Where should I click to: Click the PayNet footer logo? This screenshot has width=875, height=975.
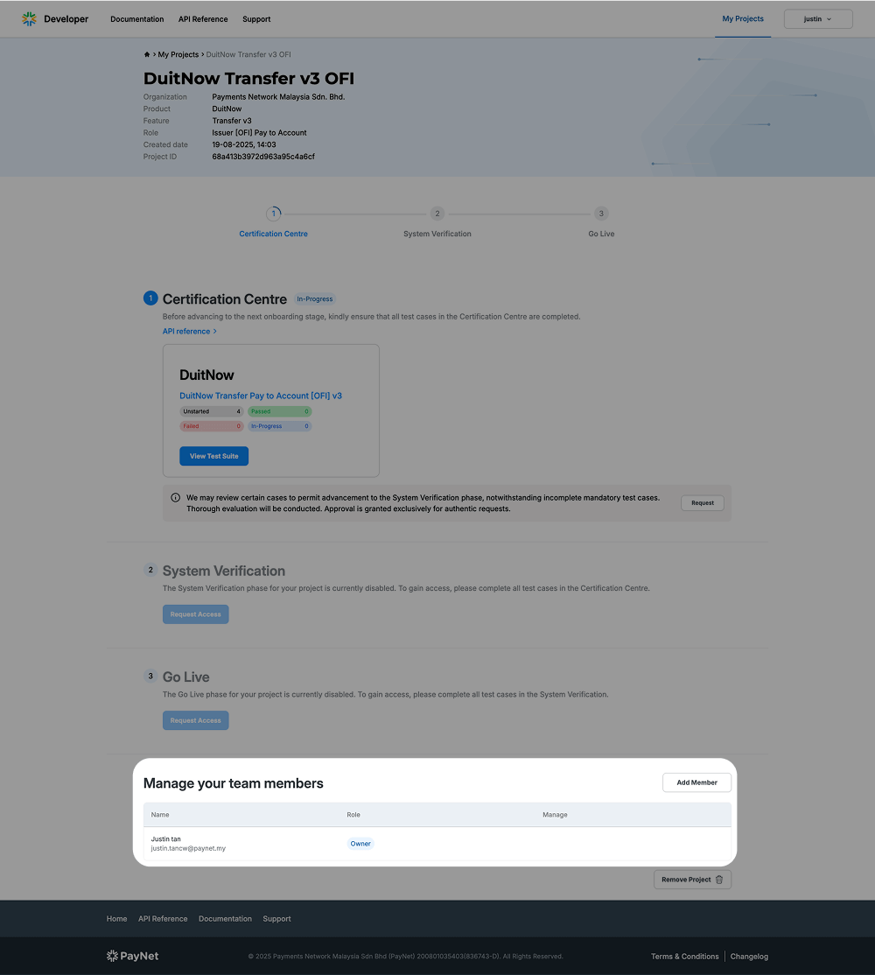(x=132, y=956)
